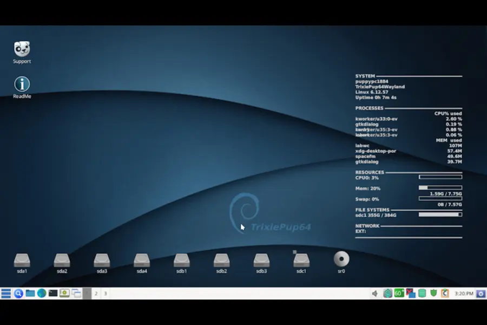Click the Swap 0% usage bar
This screenshot has height=325, width=487.
(440, 198)
